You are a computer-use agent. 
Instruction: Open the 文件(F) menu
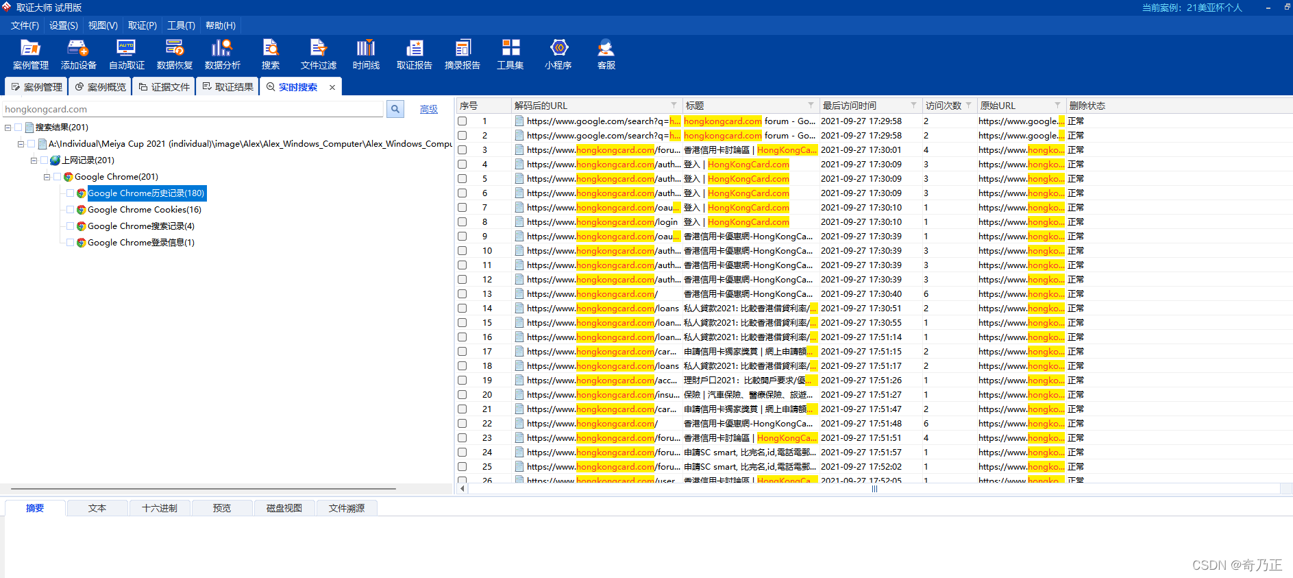(x=25, y=25)
